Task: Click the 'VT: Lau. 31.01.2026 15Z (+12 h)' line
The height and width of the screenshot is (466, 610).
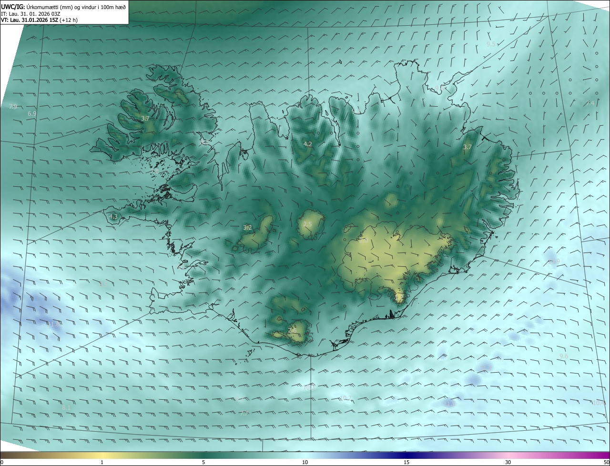Action: (40, 20)
